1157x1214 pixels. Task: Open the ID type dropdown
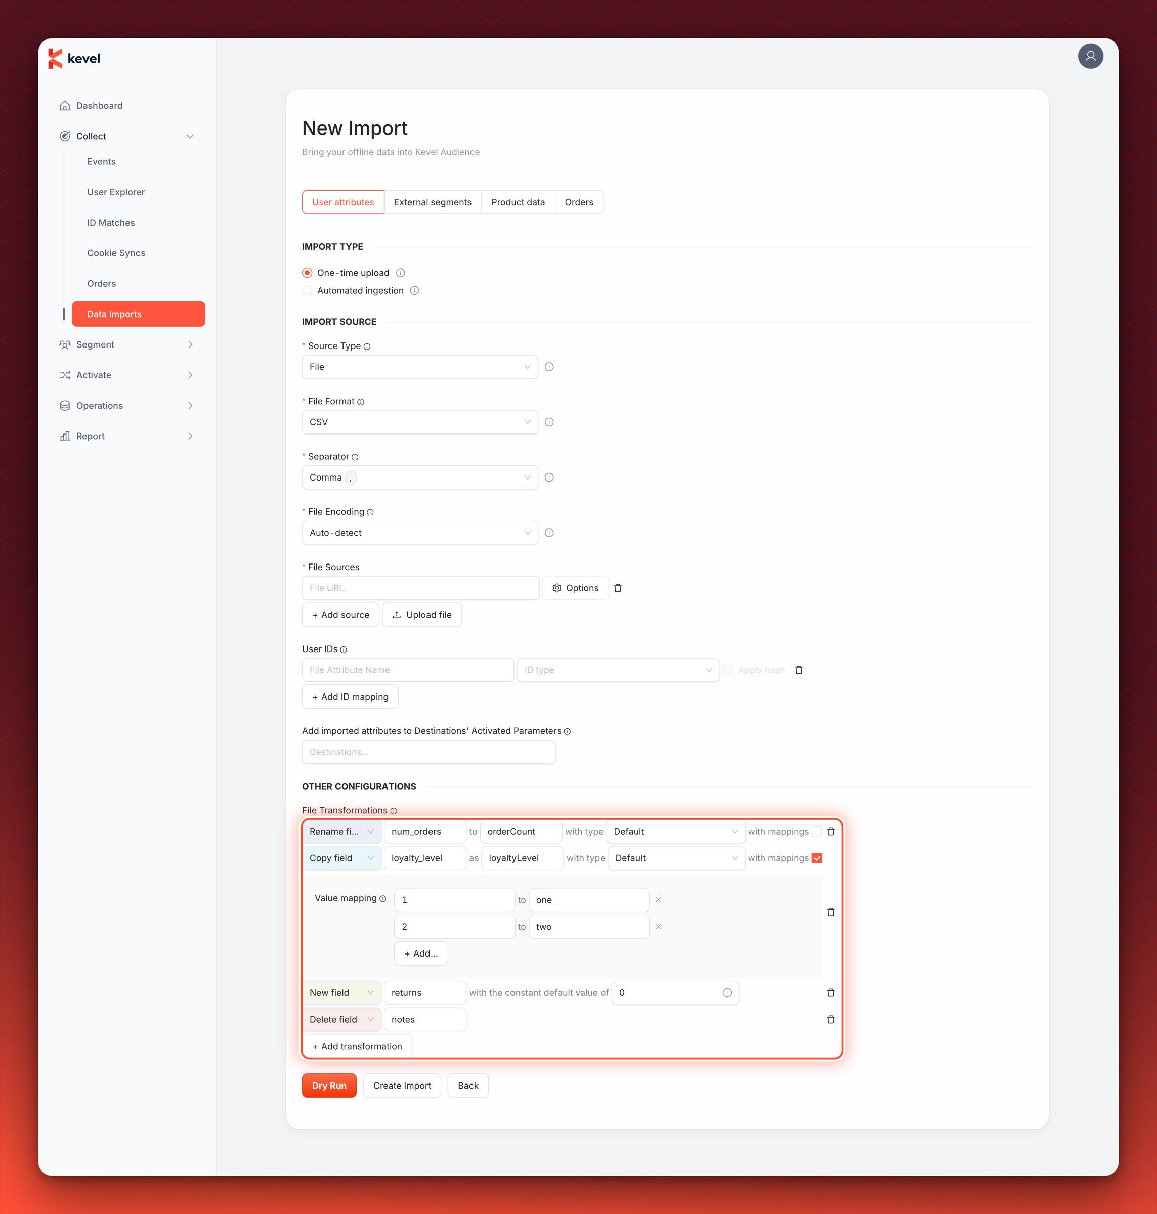coord(617,670)
